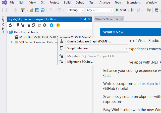161x113 pixels.
Task: Open the View menu
Action: 32,3
